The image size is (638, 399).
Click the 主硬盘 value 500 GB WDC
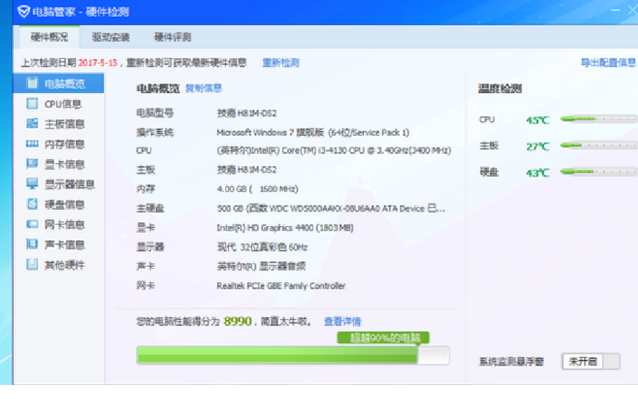[x=331, y=208]
